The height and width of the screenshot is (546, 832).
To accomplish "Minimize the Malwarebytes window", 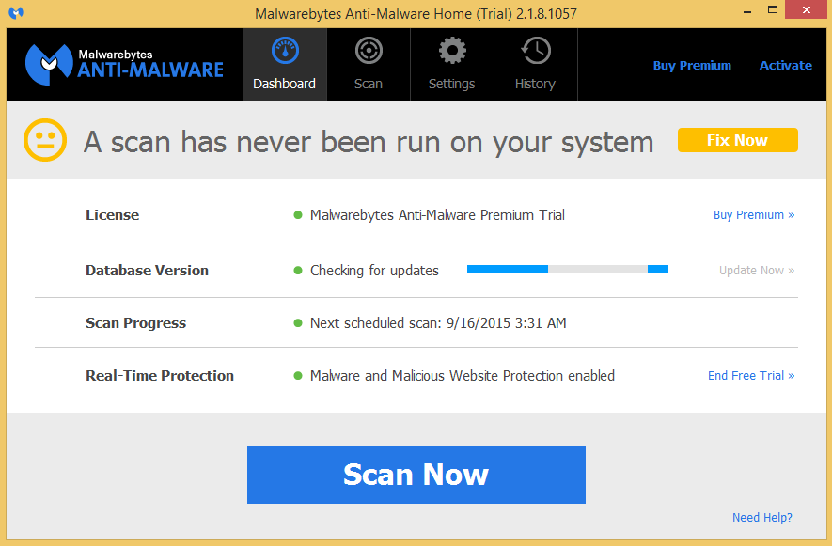I will [747, 10].
